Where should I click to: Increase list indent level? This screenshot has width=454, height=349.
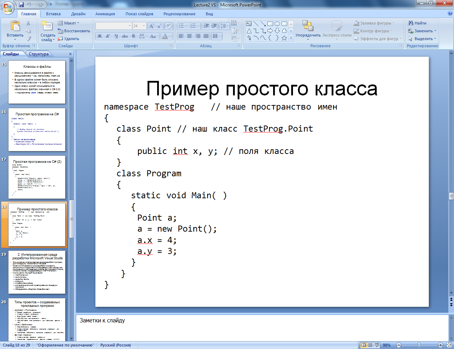214,26
